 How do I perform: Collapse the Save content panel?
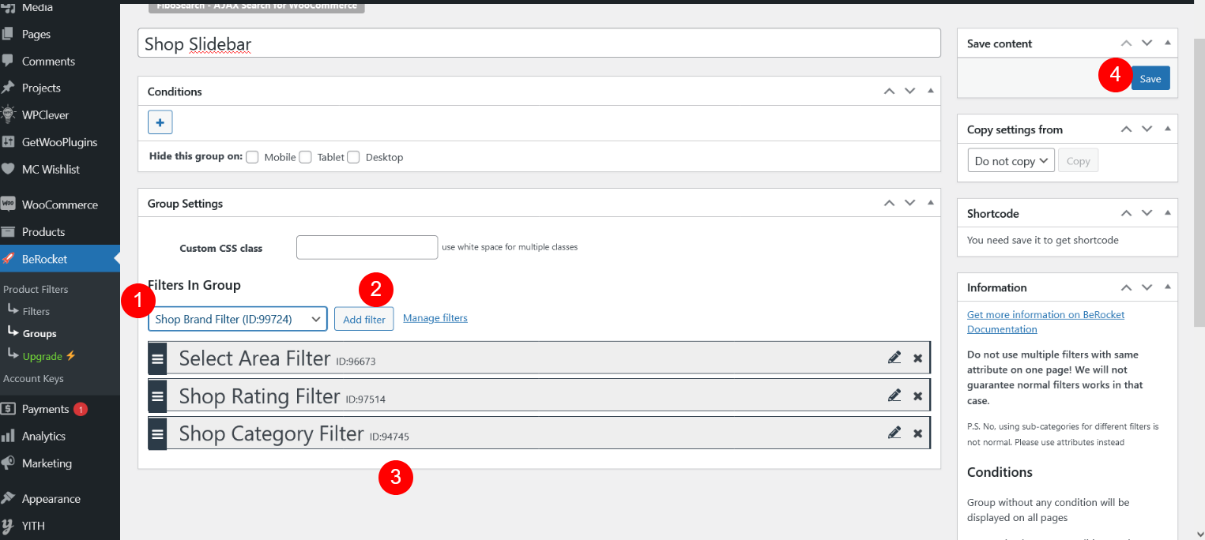[1167, 43]
